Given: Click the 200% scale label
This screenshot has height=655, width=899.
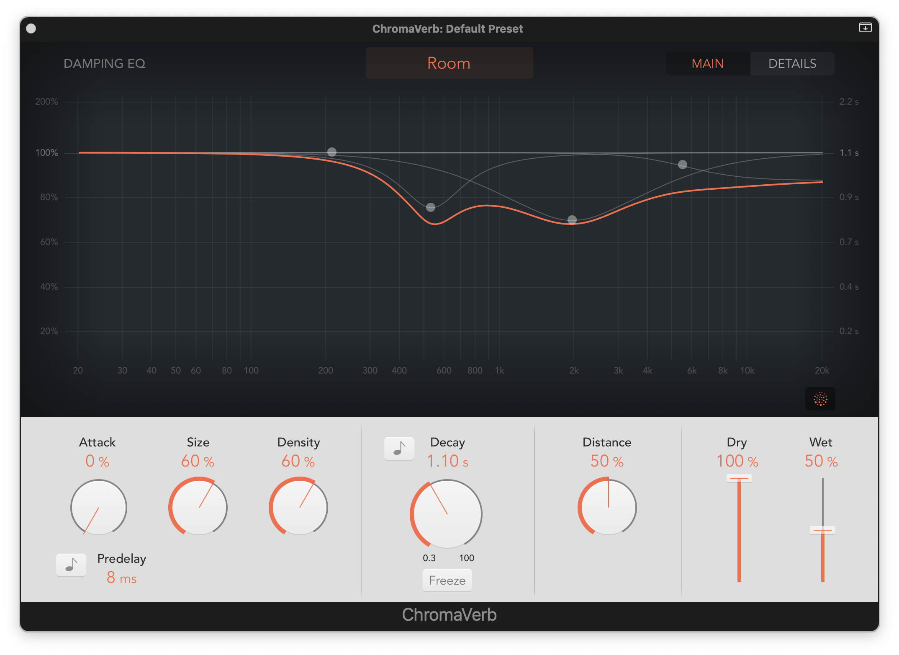Looking at the screenshot, I should pyautogui.click(x=46, y=102).
